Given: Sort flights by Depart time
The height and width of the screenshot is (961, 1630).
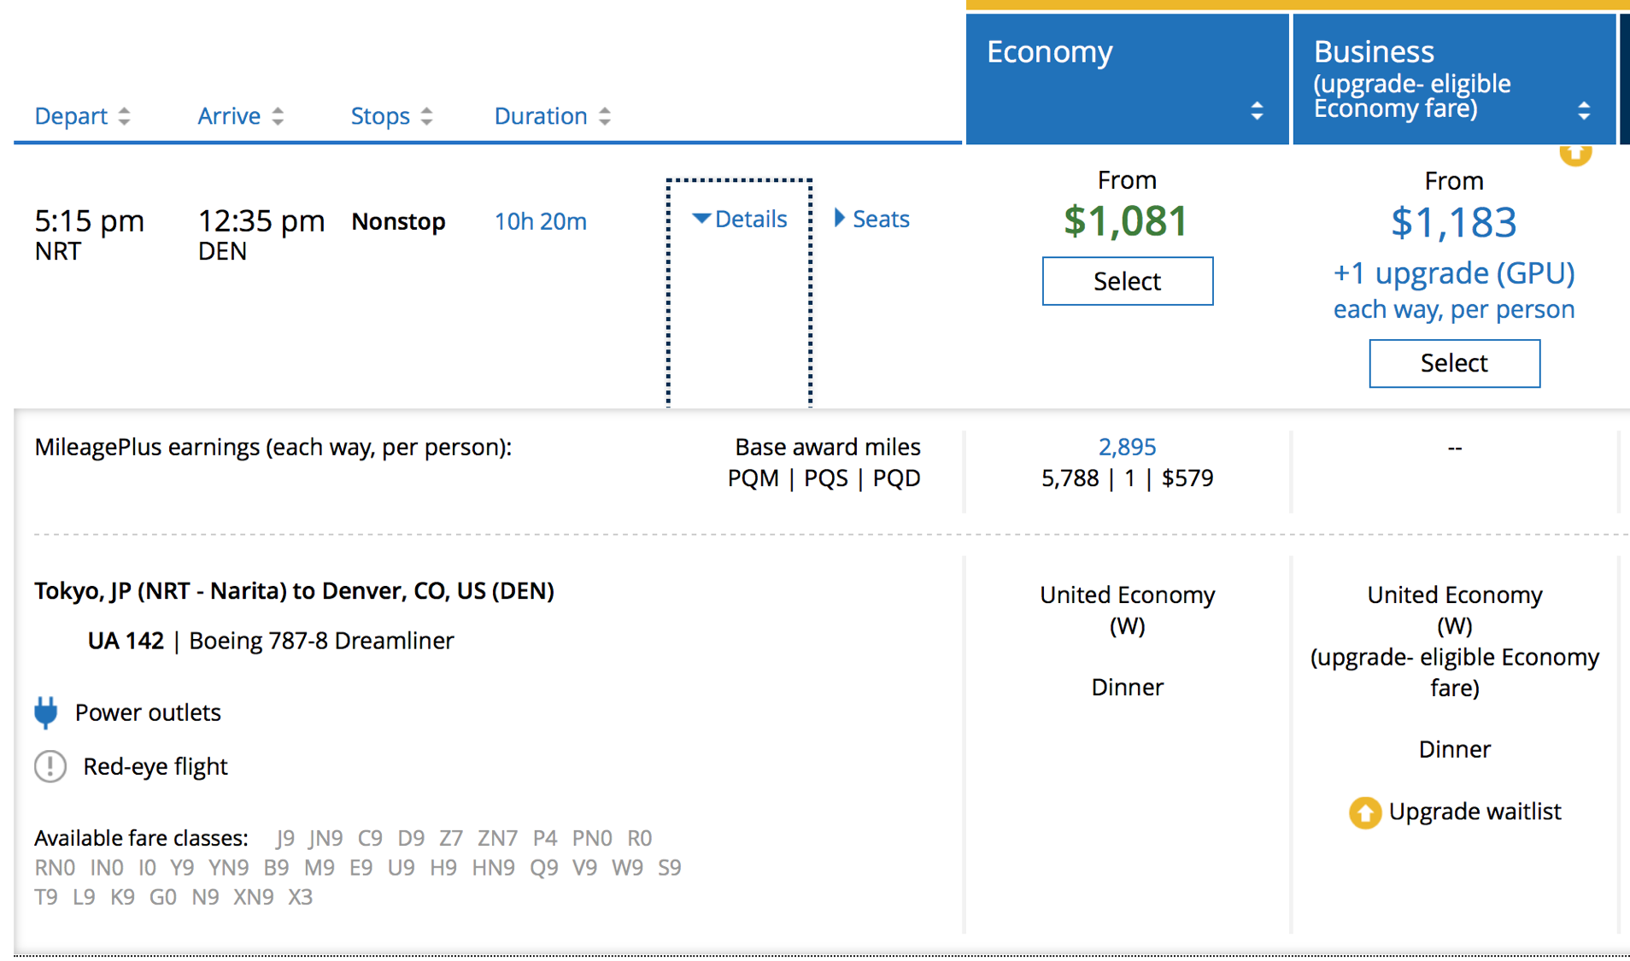Looking at the screenshot, I should coord(83,116).
